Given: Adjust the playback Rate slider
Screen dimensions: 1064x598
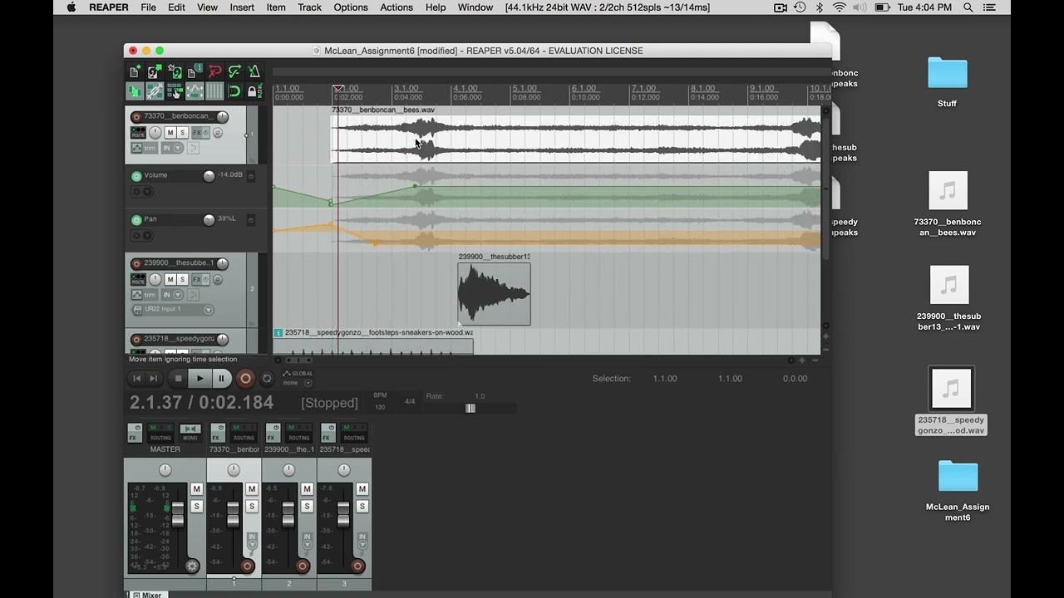Looking at the screenshot, I should (470, 409).
